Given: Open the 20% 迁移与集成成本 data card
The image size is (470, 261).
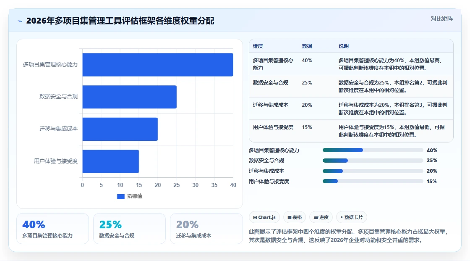Looking at the screenshot, I should [206, 229].
